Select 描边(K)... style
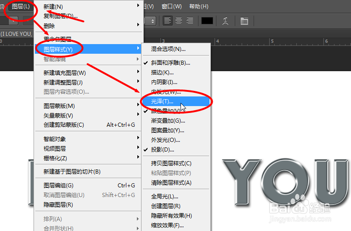 pyautogui.click(x=176, y=73)
